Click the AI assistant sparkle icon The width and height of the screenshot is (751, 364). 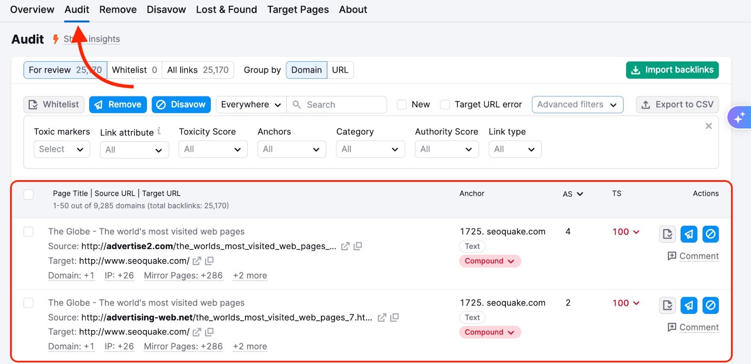click(x=739, y=118)
